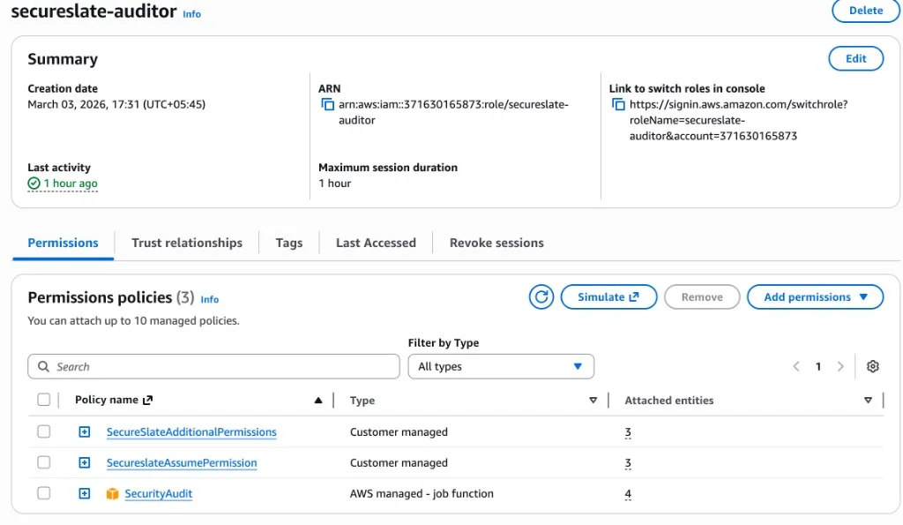Delete the secureslate-auditor role
Image resolution: width=903 pixels, height=525 pixels.
pyautogui.click(x=866, y=11)
